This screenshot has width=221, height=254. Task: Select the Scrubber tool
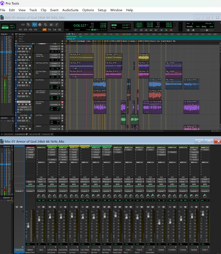[x=51, y=25]
